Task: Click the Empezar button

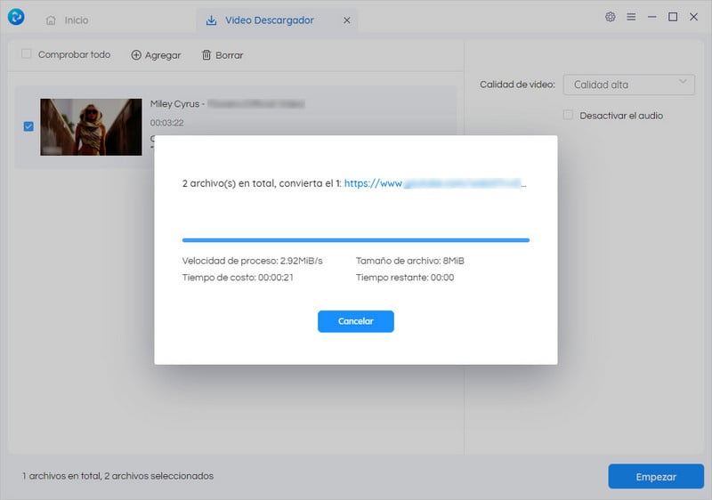Action: (x=656, y=476)
